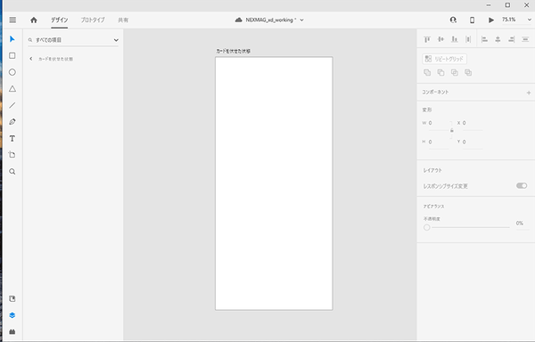Align bottom edges icon
This screenshot has height=342, width=535.
pos(455,39)
